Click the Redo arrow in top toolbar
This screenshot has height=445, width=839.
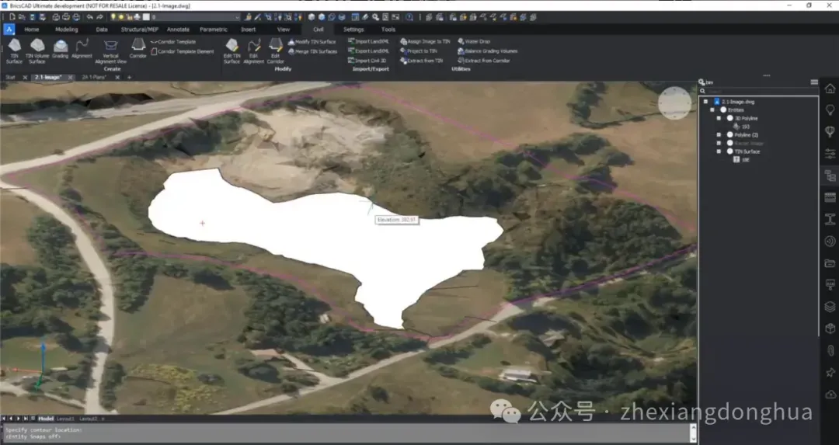99,17
